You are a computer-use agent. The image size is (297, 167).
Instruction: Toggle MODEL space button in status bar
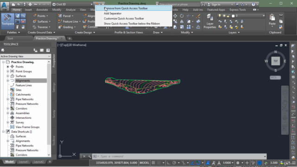(144, 163)
